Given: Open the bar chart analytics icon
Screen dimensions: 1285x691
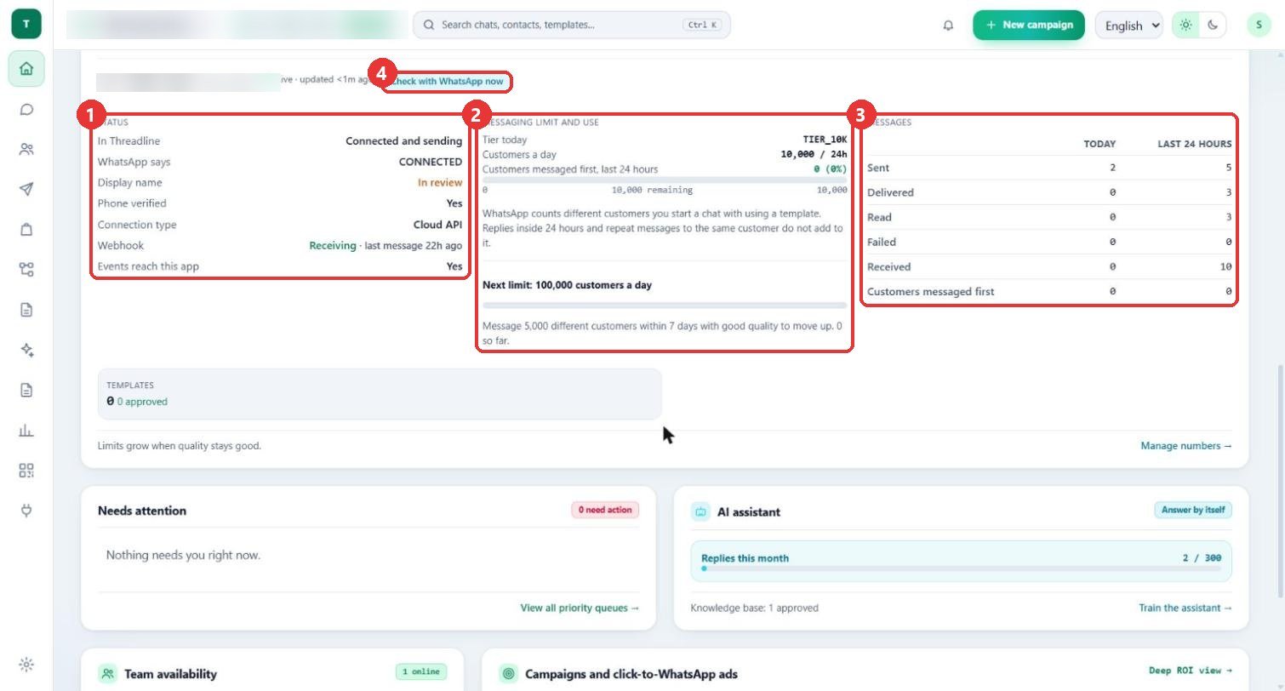Looking at the screenshot, I should (26, 431).
